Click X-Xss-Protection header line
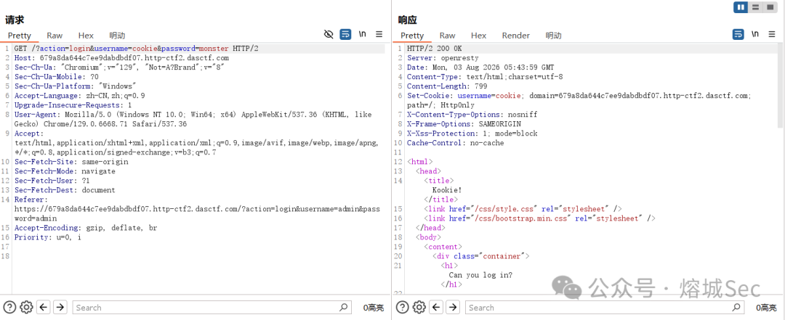The height and width of the screenshot is (320, 785). point(472,134)
